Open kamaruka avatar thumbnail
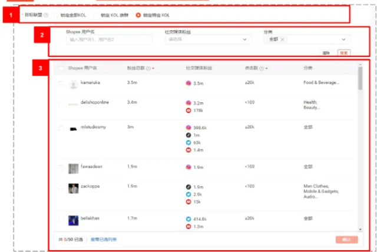 [x=73, y=85]
